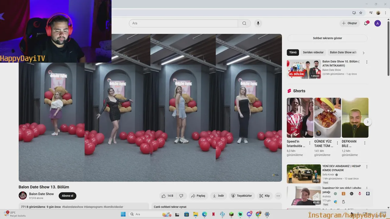
Task: Open Chrome profile picture menu
Action: tap(378, 13)
